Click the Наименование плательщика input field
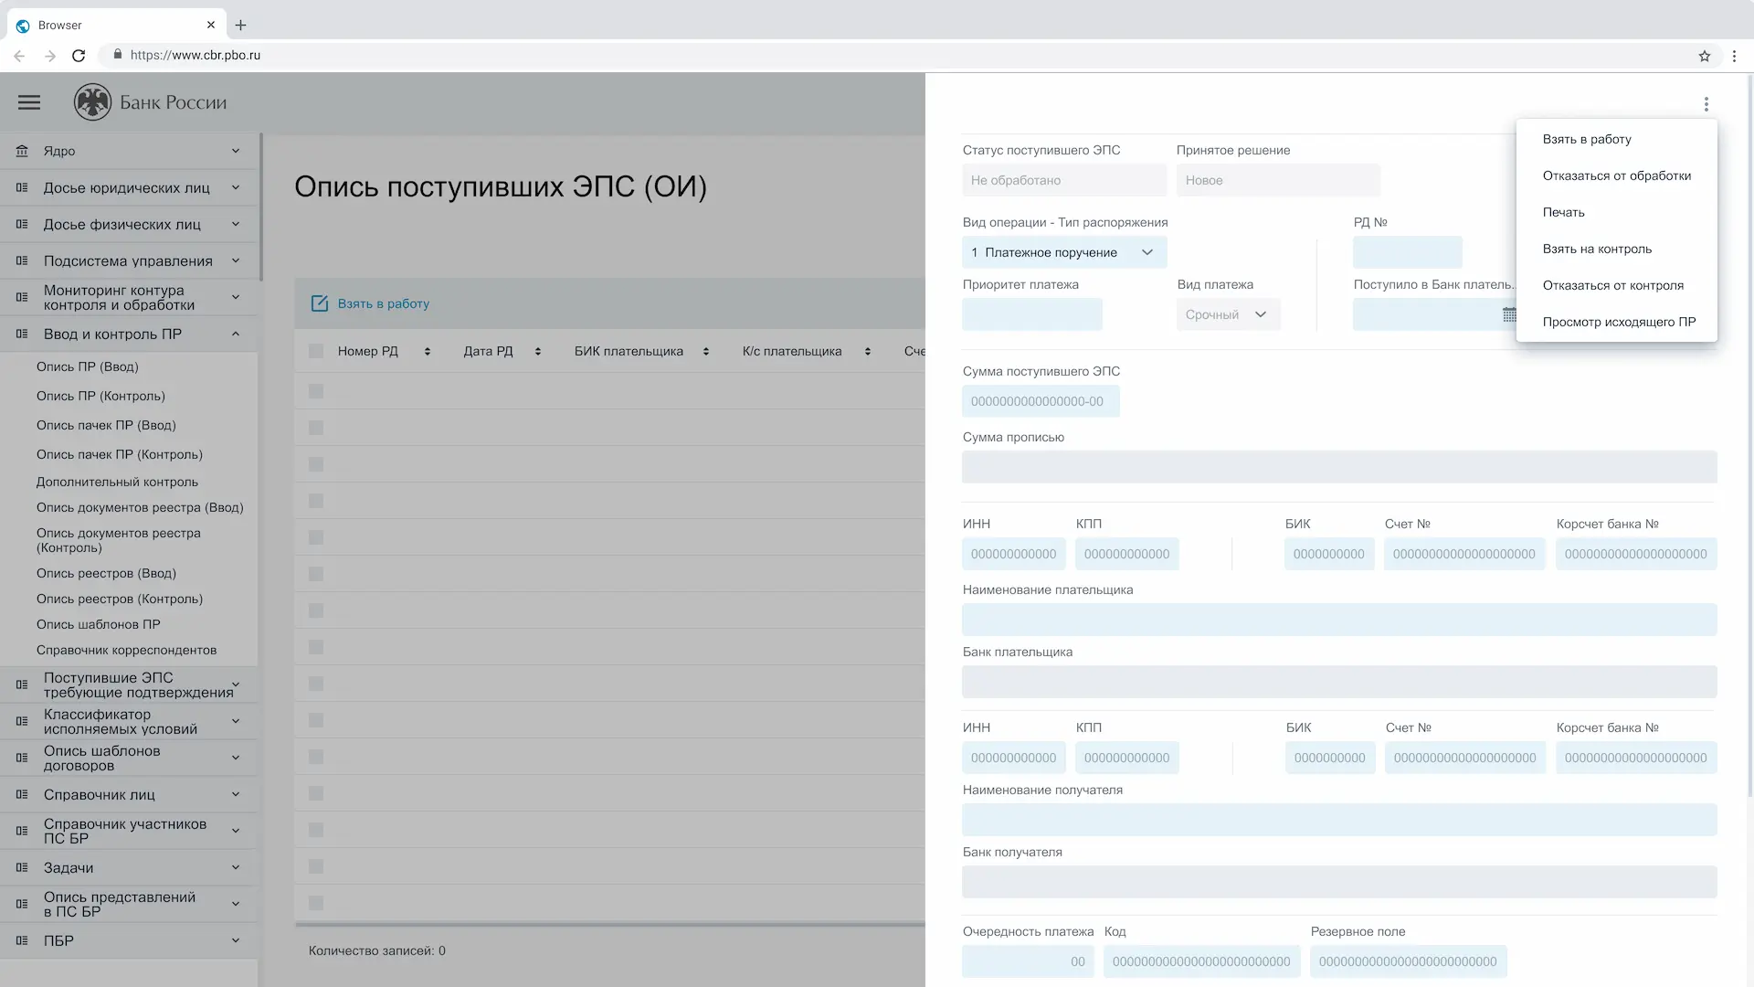The image size is (1754, 987). tap(1338, 620)
